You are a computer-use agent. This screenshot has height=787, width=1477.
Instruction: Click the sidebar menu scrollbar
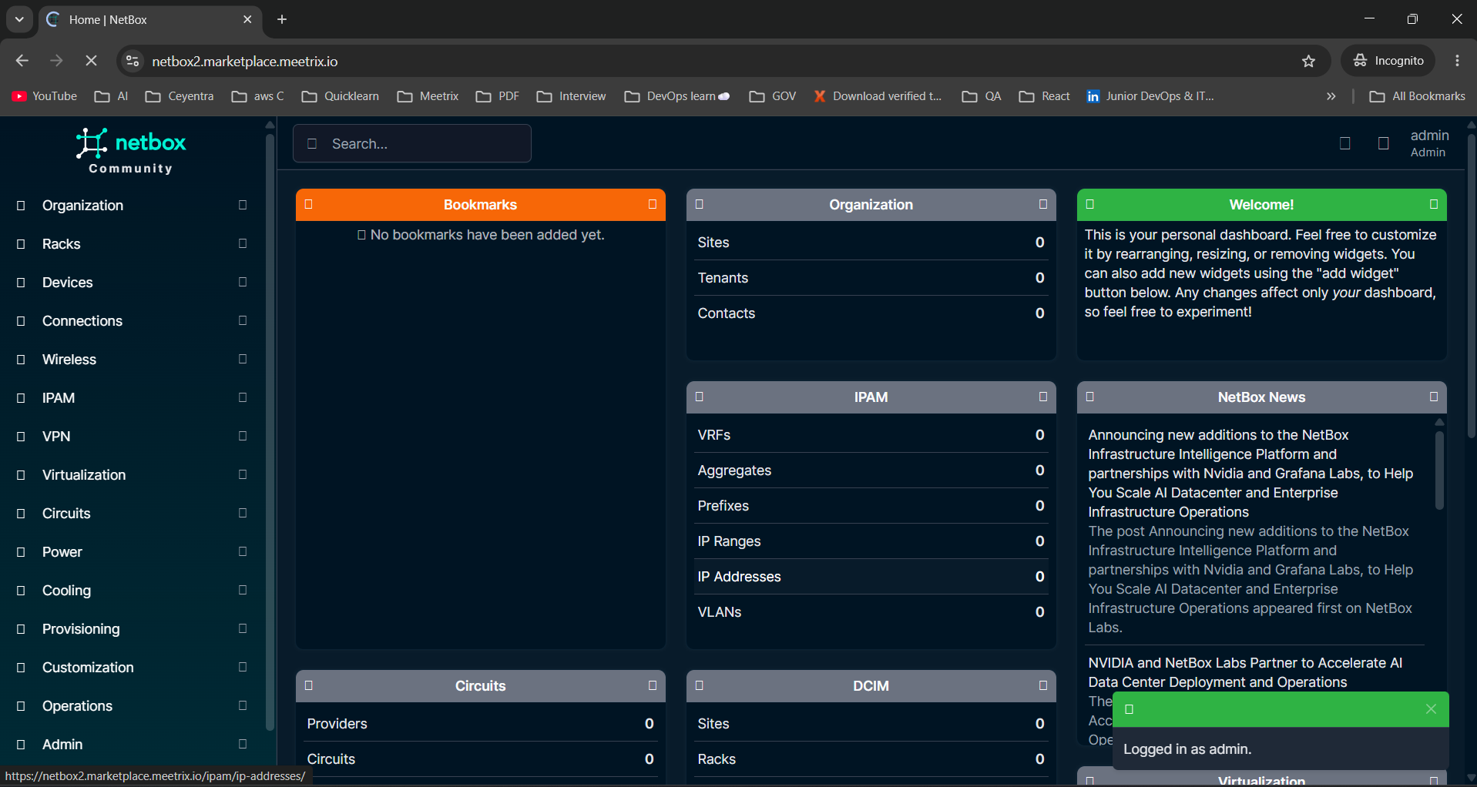point(270,431)
